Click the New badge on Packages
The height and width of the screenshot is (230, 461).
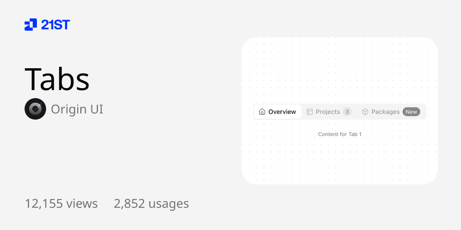point(411,112)
